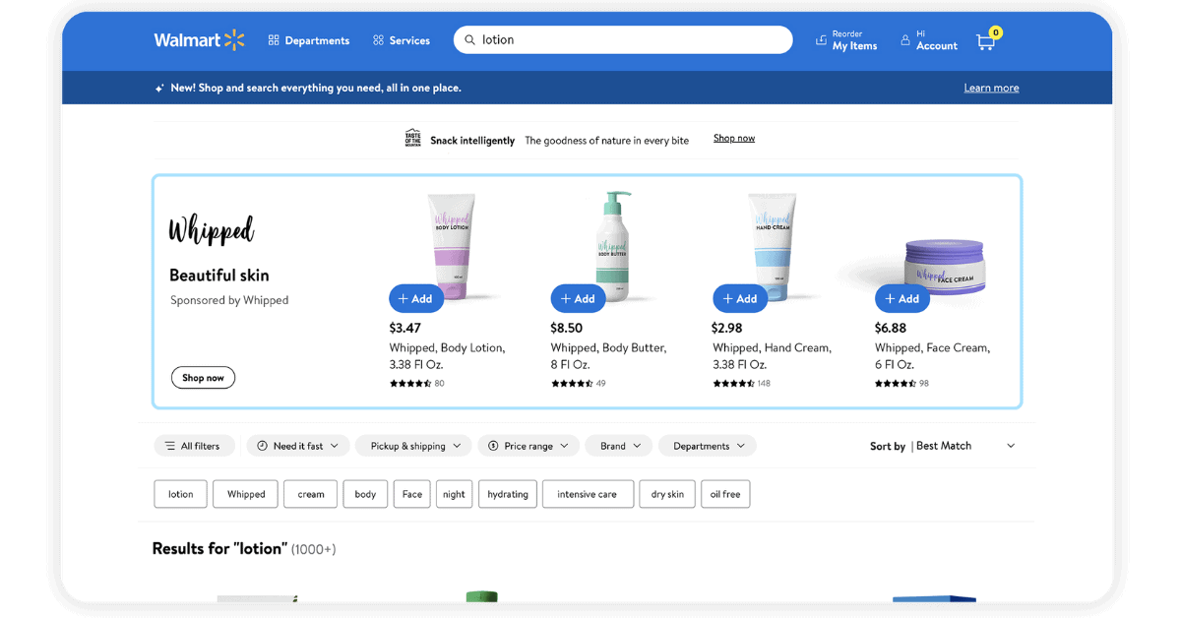Click the Results for "lotion" heading
The height and width of the screenshot is (618, 1181).
pos(219,548)
